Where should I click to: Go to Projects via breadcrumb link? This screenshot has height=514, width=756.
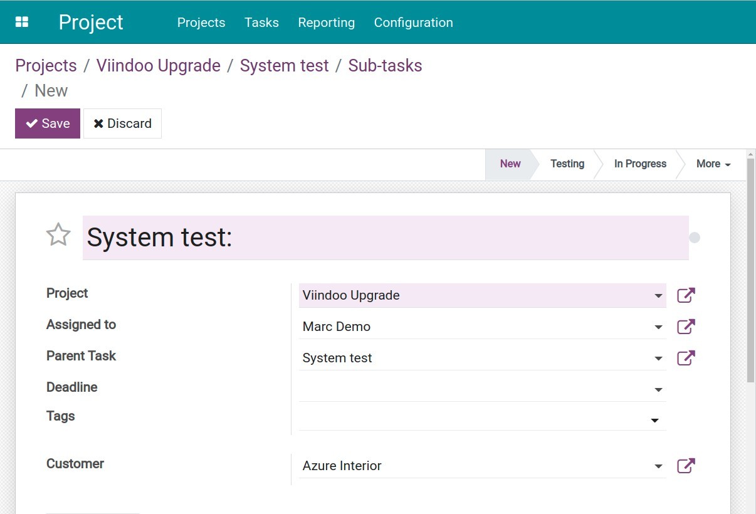(46, 65)
